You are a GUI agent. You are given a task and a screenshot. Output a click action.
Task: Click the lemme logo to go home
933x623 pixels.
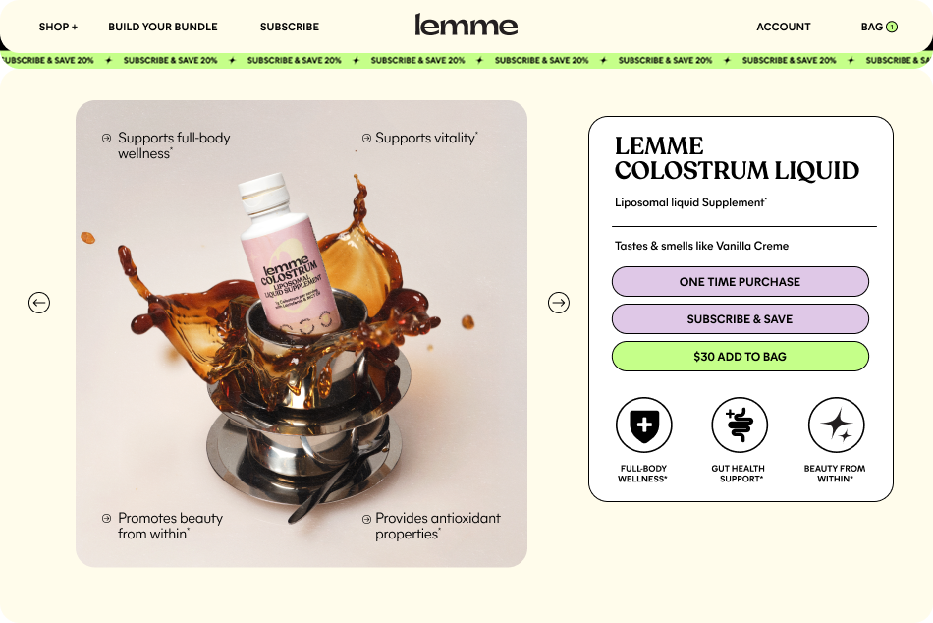point(466,25)
